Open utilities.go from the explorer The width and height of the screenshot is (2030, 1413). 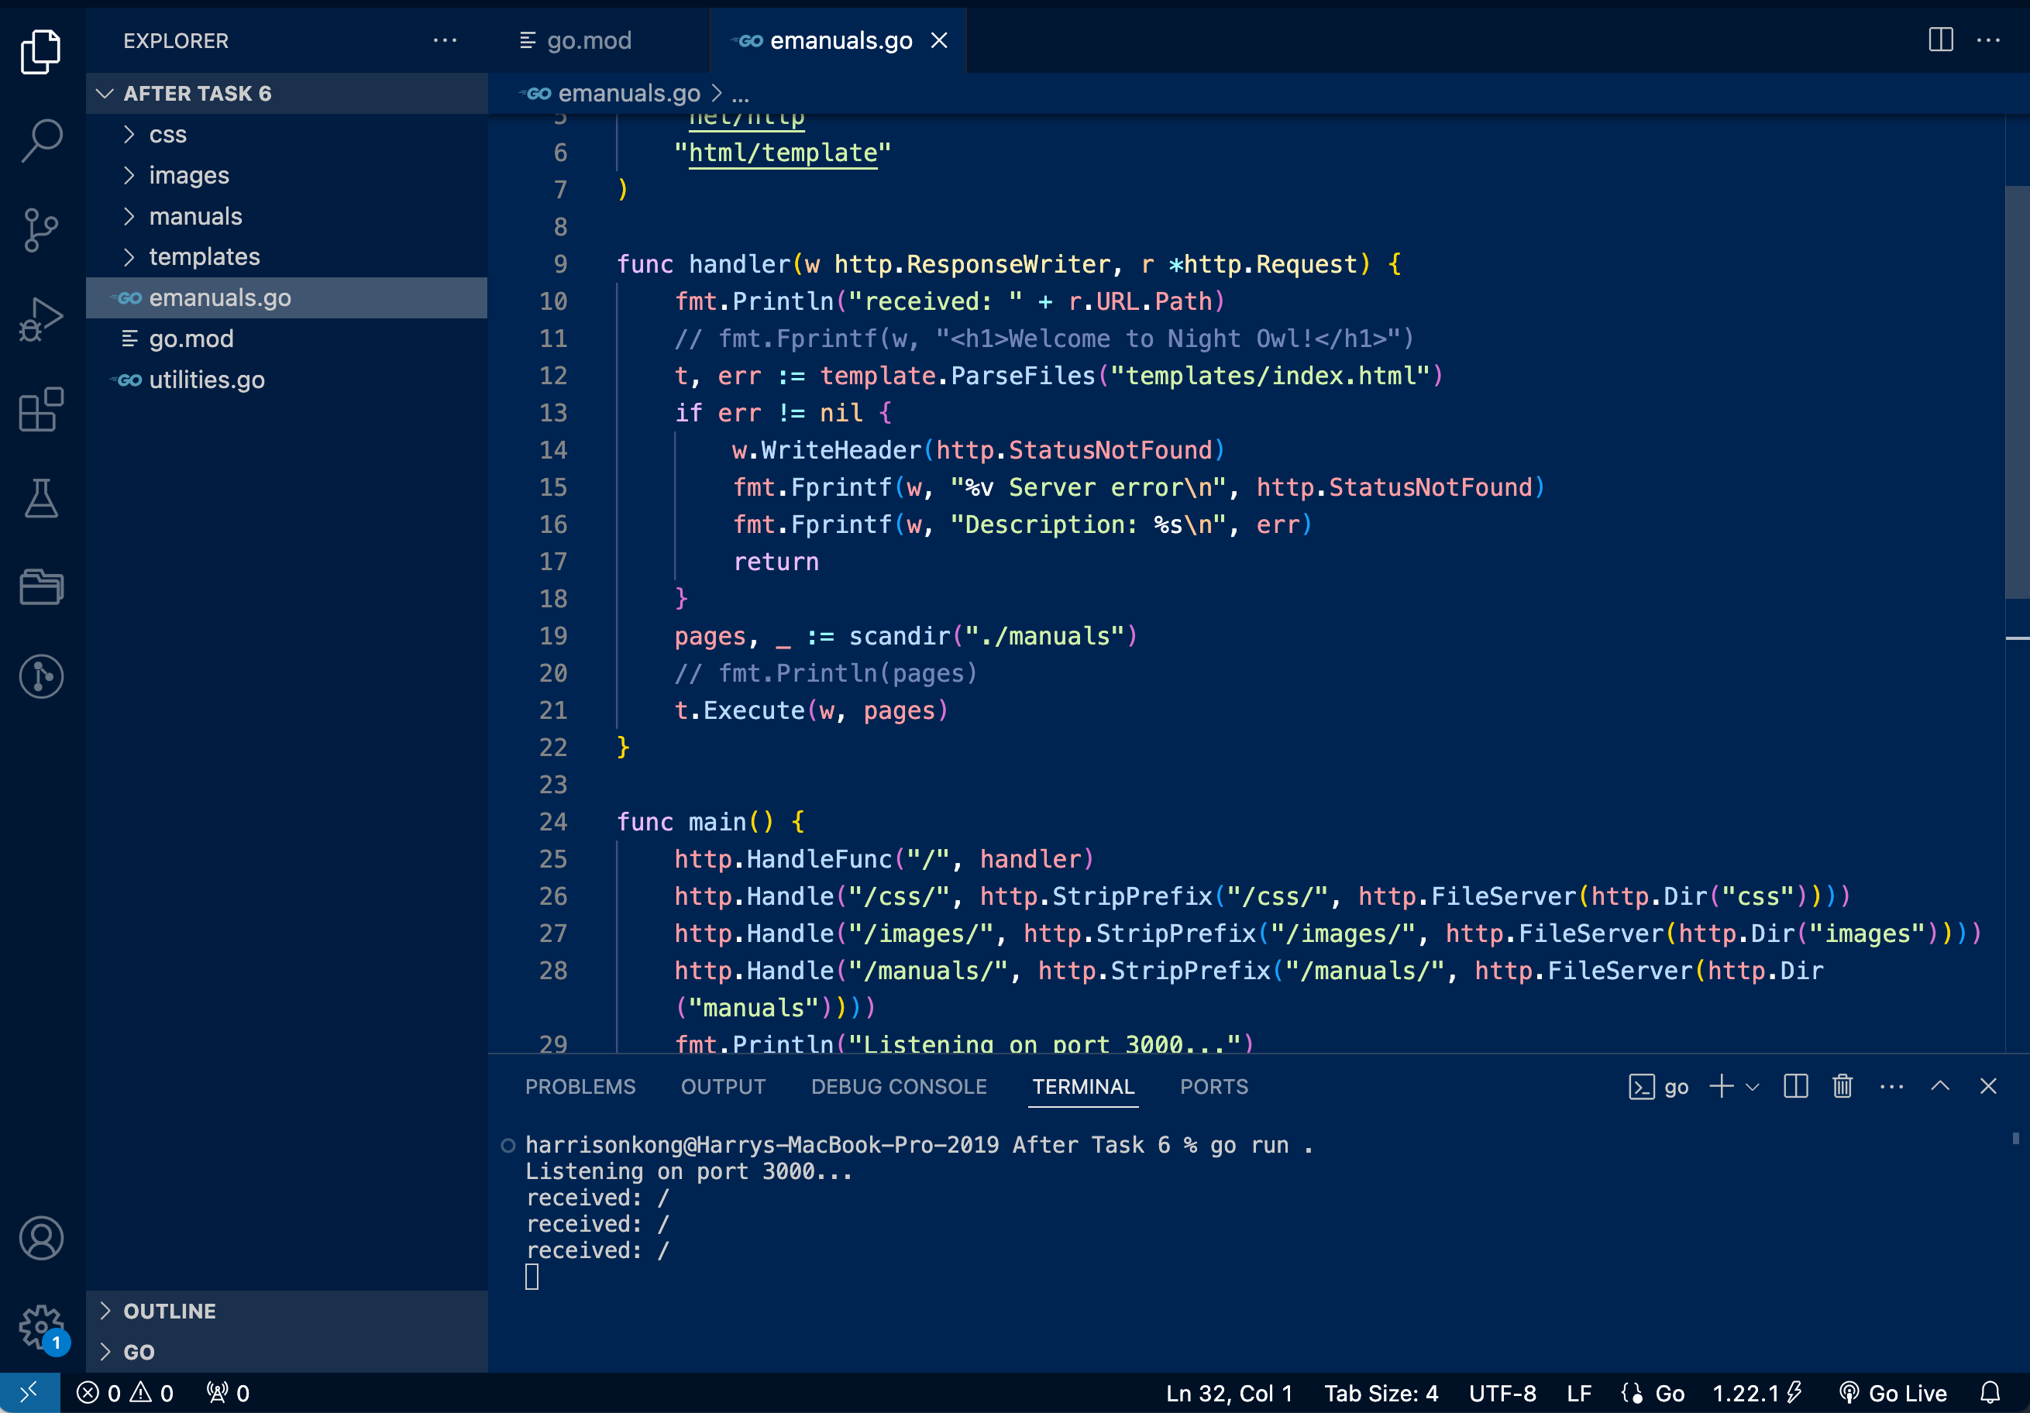tap(206, 380)
